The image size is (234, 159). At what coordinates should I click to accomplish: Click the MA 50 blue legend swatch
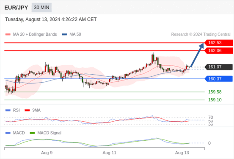point(64,34)
